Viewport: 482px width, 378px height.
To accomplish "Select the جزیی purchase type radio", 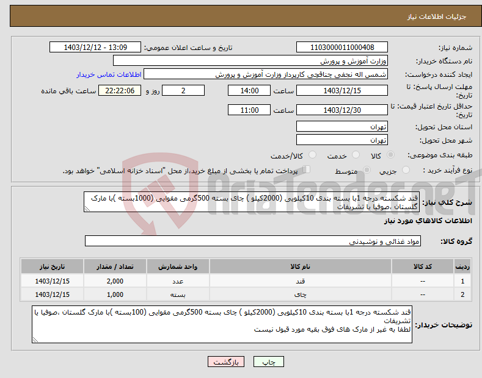I will [x=406, y=169].
